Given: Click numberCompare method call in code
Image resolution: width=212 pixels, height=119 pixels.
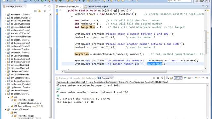Looking at the screenshot, I should coord(104,54).
